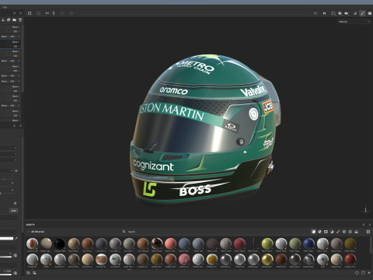Select the deep blue sphere material thumbnail

[309, 243]
